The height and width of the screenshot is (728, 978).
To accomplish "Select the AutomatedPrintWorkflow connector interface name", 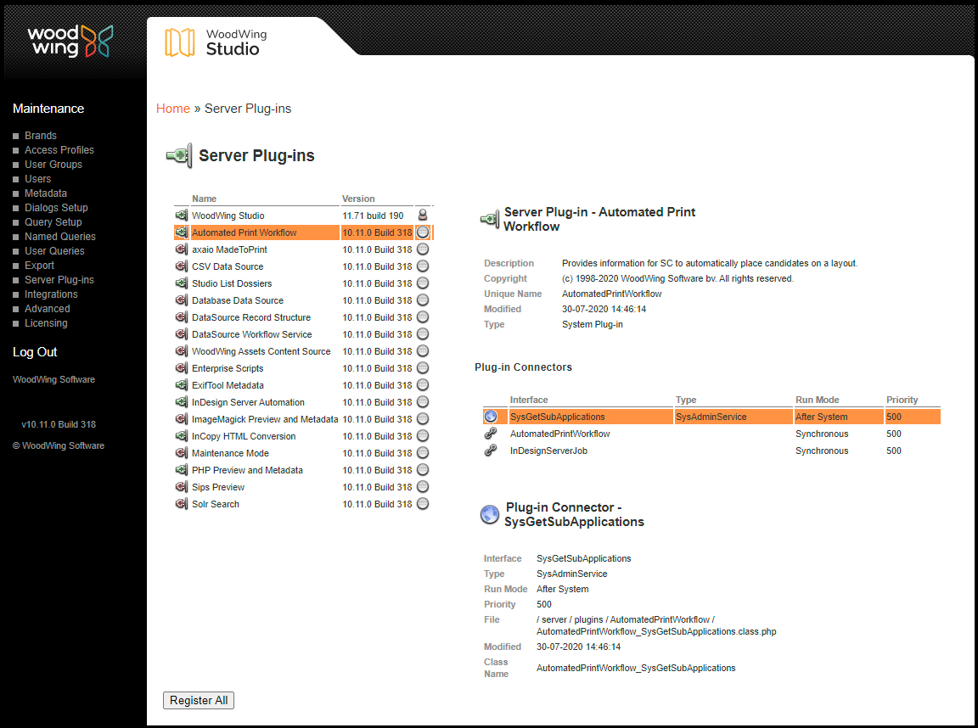I will pyautogui.click(x=559, y=434).
